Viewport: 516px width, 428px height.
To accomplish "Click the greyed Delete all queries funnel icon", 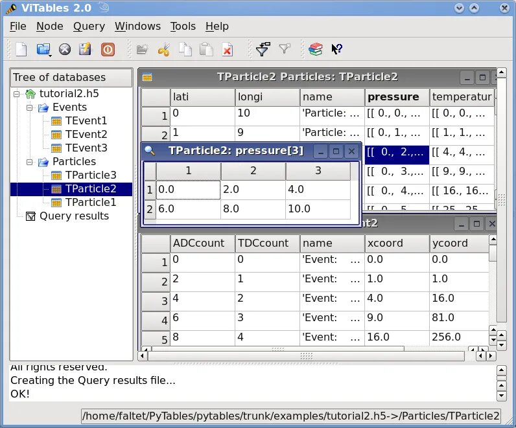I will [285, 49].
